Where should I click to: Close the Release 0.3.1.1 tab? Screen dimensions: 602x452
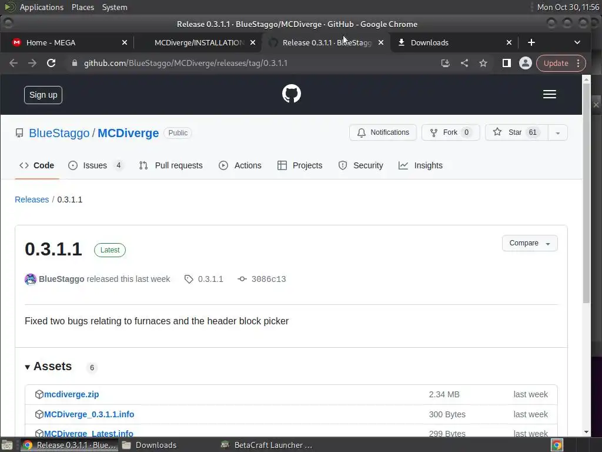pos(381,42)
